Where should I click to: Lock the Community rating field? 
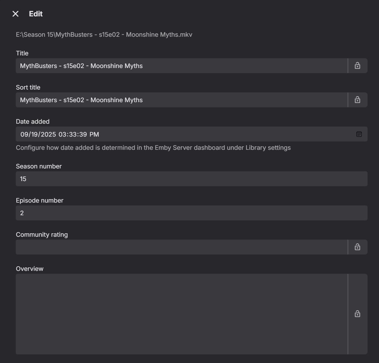pyautogui.click(x=357, y=247)
